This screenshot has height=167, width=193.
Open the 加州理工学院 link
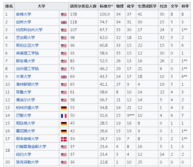coord(27,69)
